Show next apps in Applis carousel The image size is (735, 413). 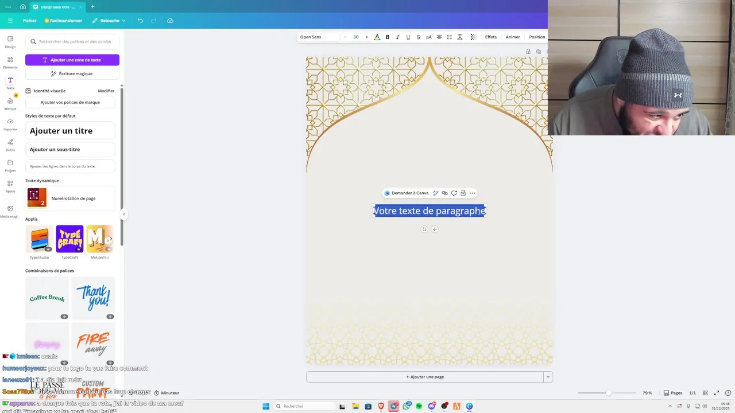110,239
